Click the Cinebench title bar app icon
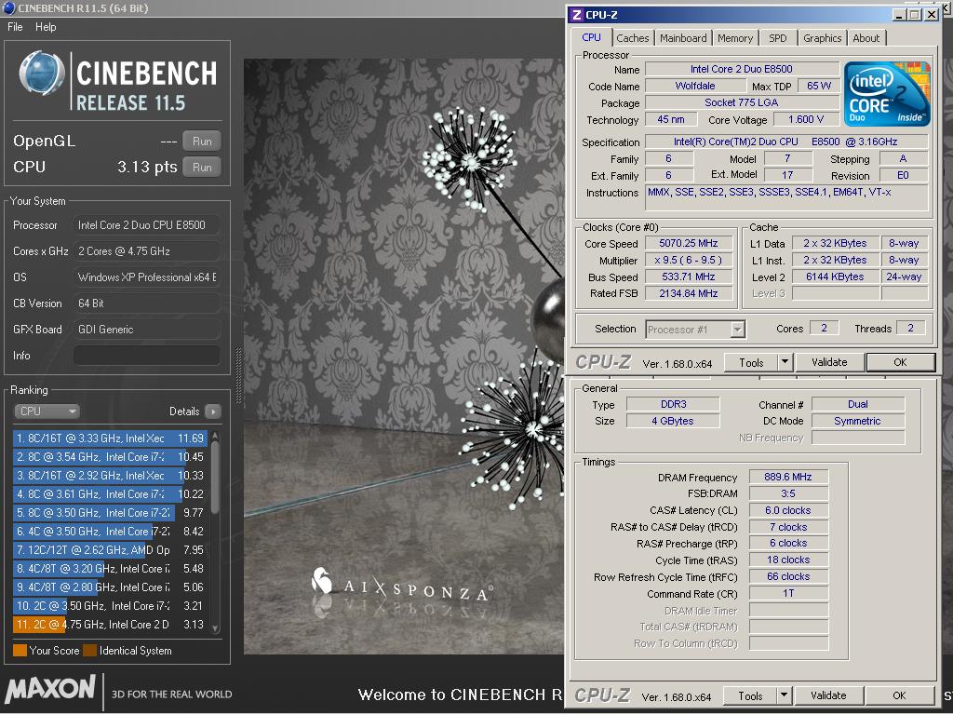This screenshot has height=715, width=953. (x=9, y=7)
